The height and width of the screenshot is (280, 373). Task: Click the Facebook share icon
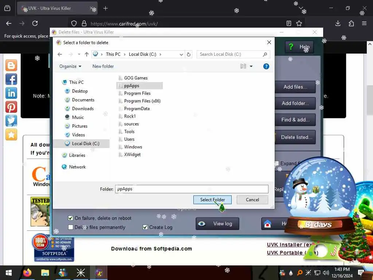[11, 79]
